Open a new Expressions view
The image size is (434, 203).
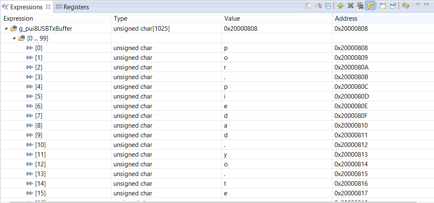pos(383,6)
